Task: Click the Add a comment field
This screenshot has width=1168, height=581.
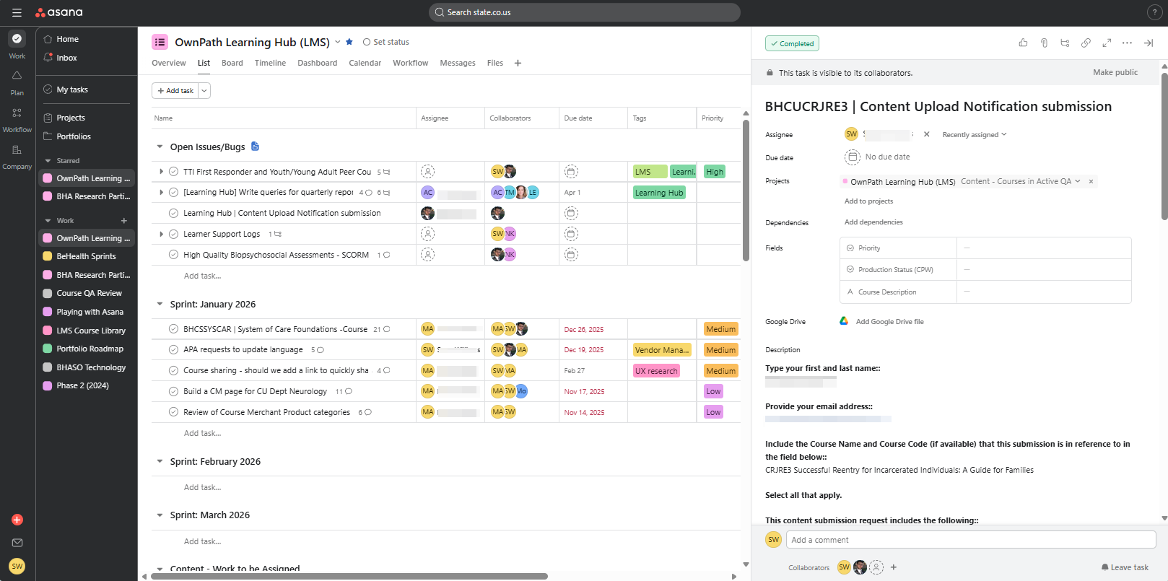Action: 971,540
